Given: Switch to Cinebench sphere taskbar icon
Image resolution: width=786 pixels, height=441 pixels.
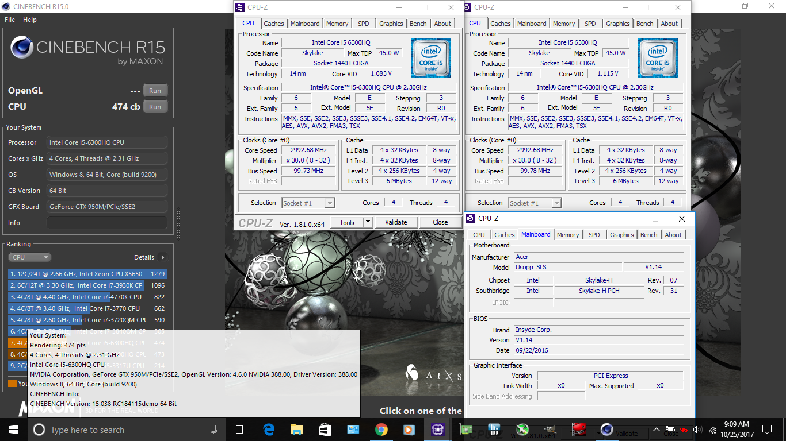Looking at the screenshot, I should tap(606, 430).
